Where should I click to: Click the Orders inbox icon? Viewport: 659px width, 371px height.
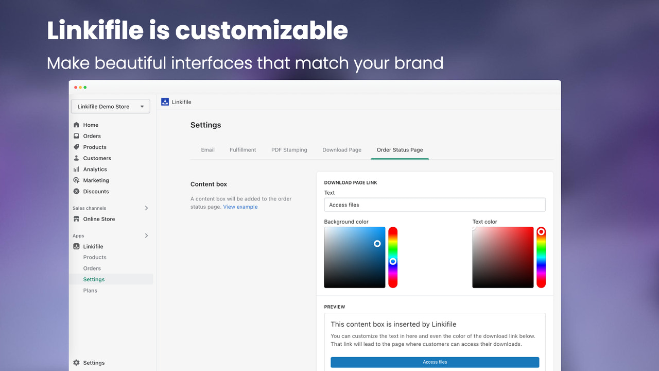(77, 136)
